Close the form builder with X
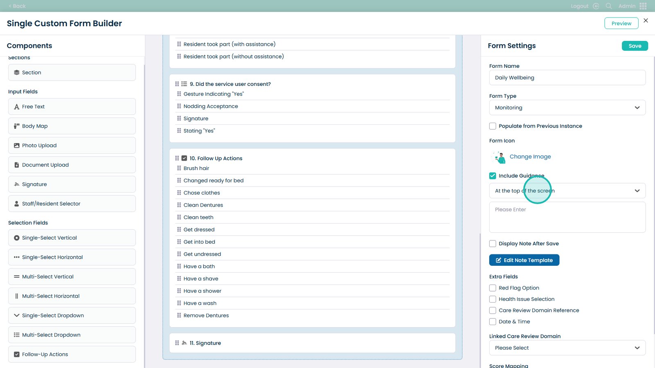Viewport: 655px width, 368px height. coord(646,20)
